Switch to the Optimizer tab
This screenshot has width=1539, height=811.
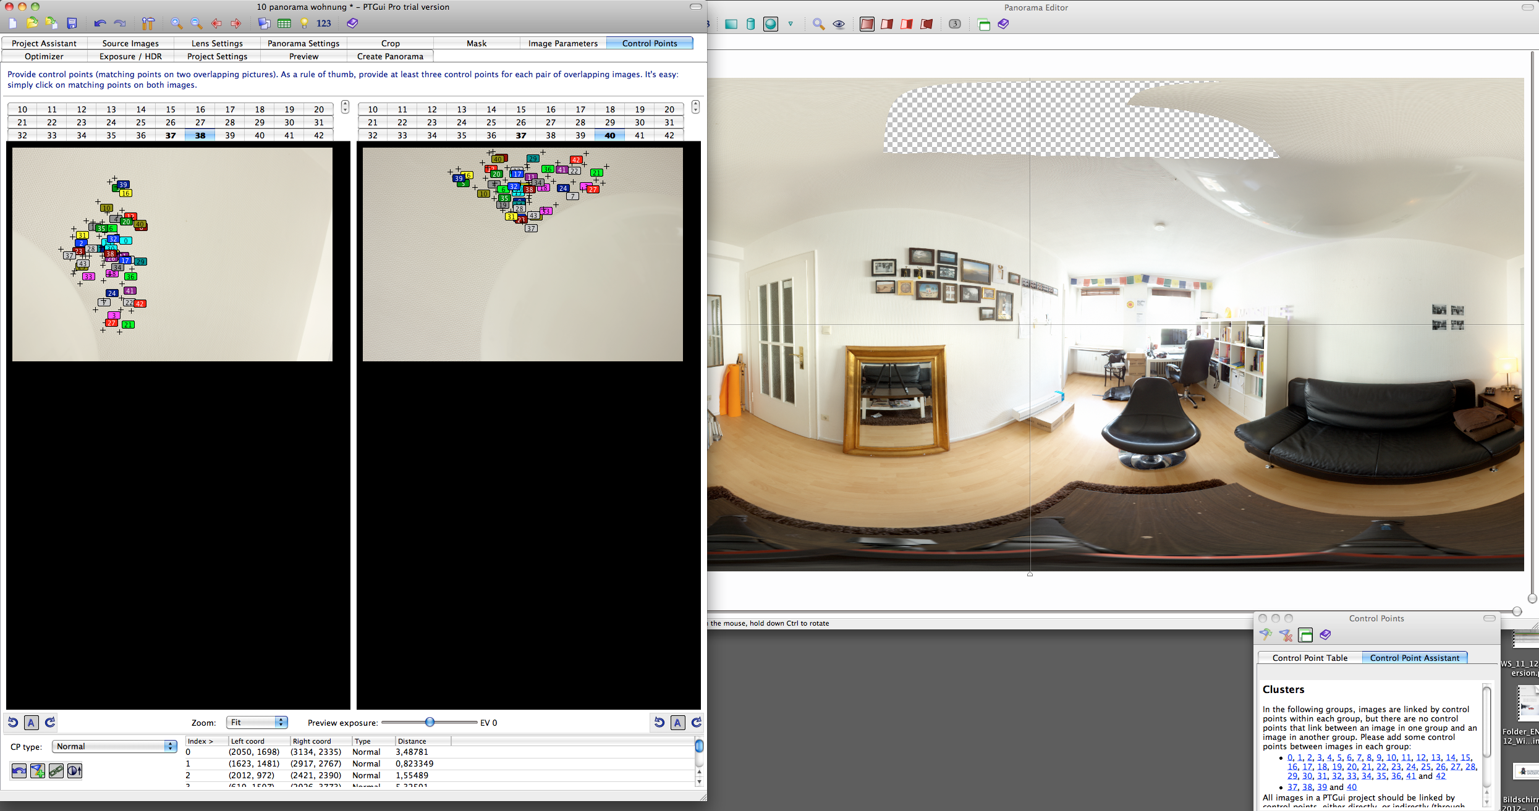(x=44, y=56)
